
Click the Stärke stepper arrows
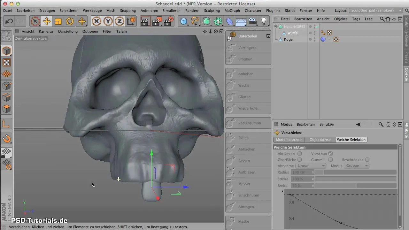[313, 179]
